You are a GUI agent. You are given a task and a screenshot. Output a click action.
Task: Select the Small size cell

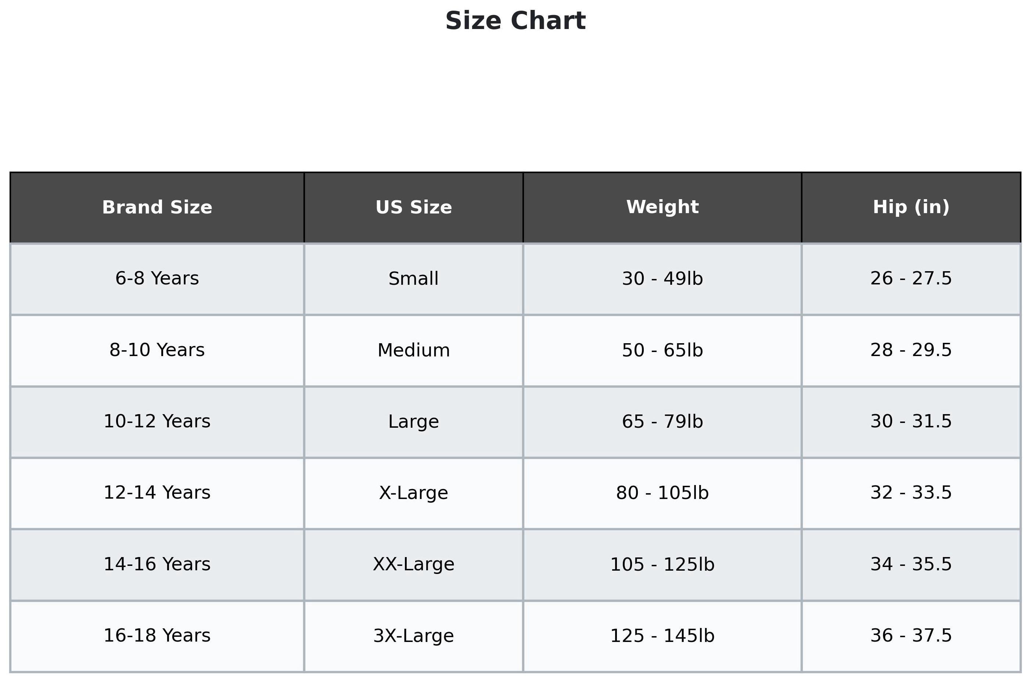point(413,279)
